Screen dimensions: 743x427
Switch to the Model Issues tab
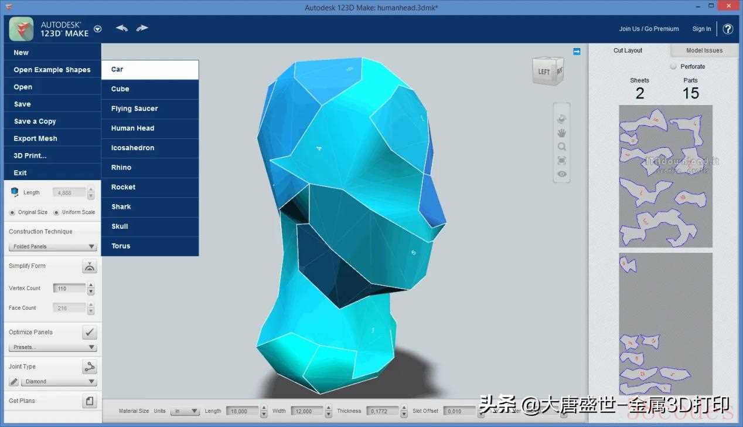pyautogui.click(x=704, y=50)
